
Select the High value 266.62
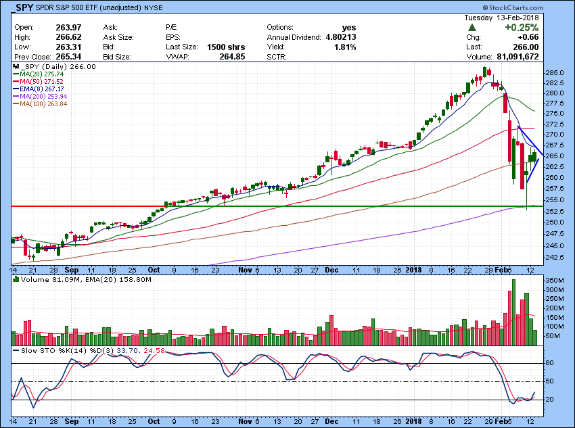pos(68,37)
